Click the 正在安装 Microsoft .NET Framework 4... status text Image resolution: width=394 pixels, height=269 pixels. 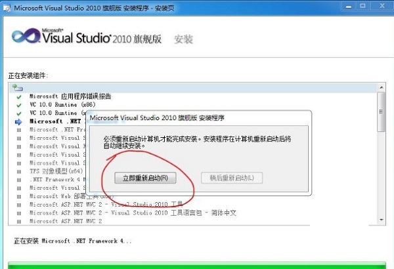click(73, 241)
